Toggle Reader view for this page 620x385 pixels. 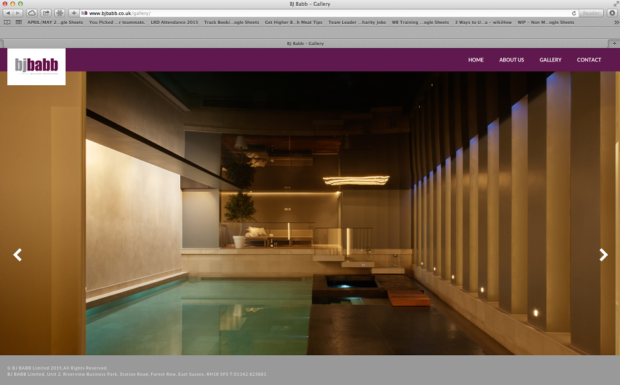[591, 13]
